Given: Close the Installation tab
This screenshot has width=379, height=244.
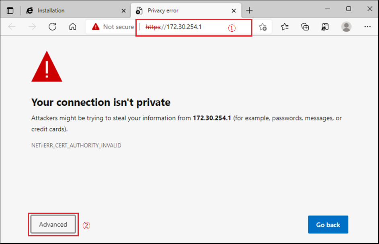Looking at the screenshot, I should tap(123, 10).
